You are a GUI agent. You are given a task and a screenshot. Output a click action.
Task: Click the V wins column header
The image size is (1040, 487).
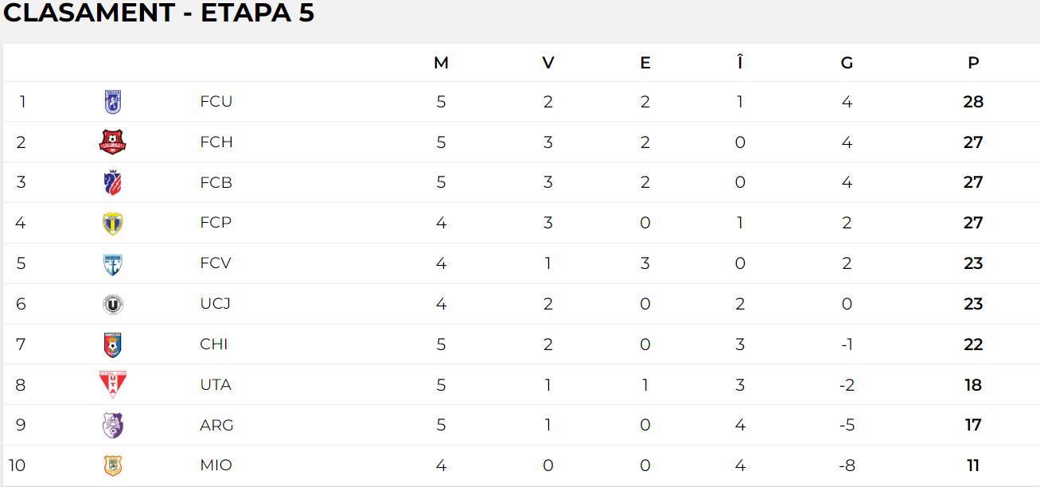[548, 63]
